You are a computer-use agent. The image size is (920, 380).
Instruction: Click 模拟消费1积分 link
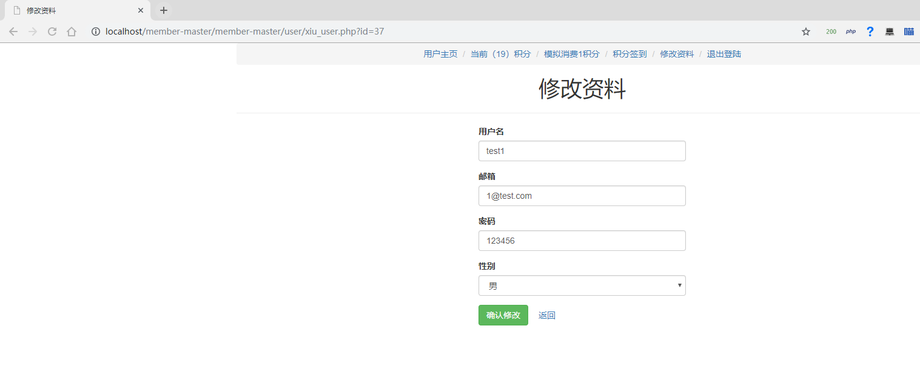571,54
